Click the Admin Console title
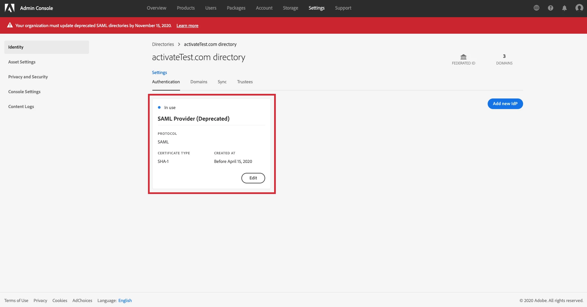 [x=36, y=8]
